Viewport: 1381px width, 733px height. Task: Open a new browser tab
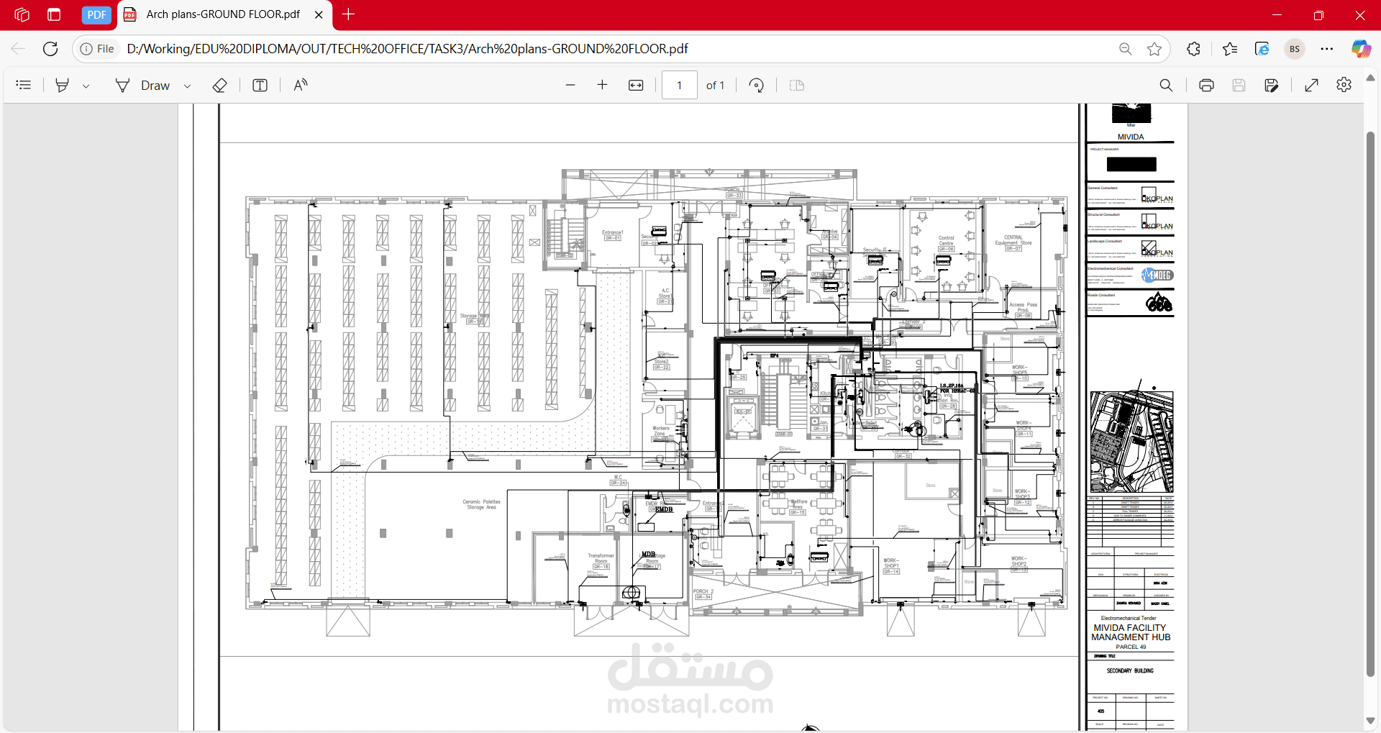click(349, 14)
